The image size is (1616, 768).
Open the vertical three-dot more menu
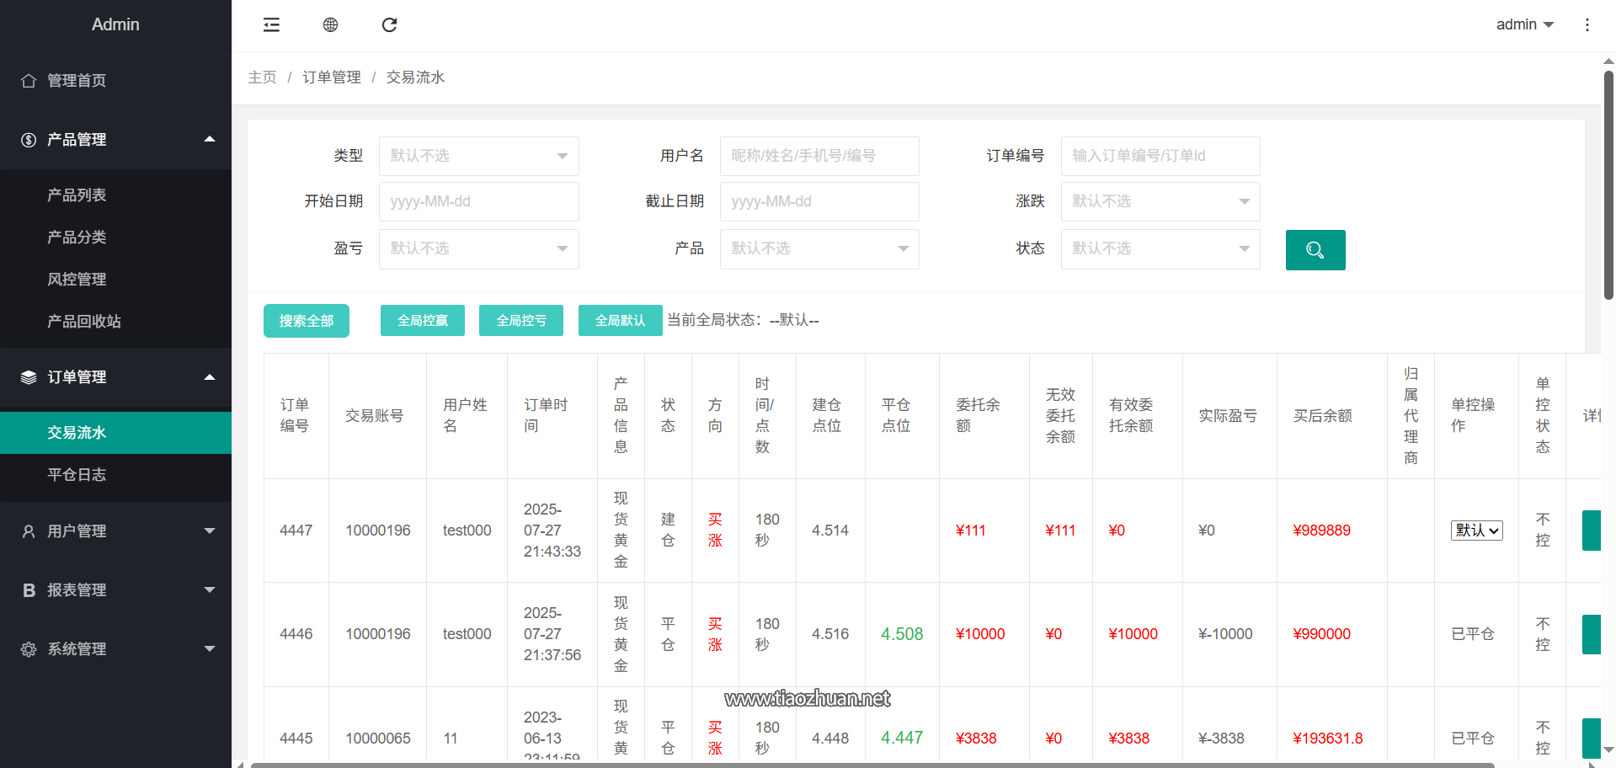[x=1587, y=25]
